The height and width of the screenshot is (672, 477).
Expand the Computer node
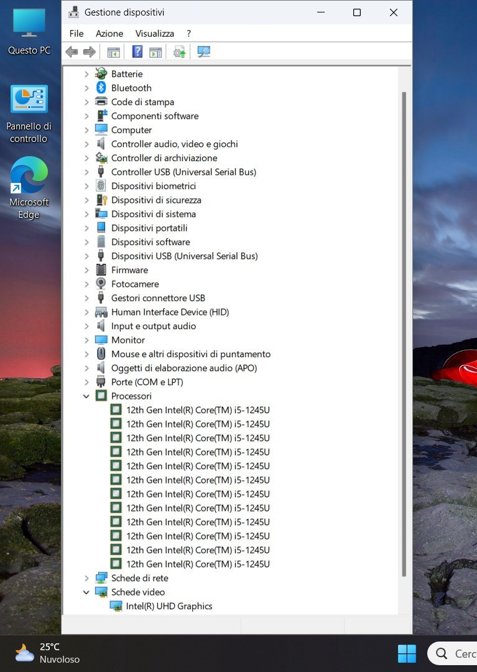click(86, 130)
